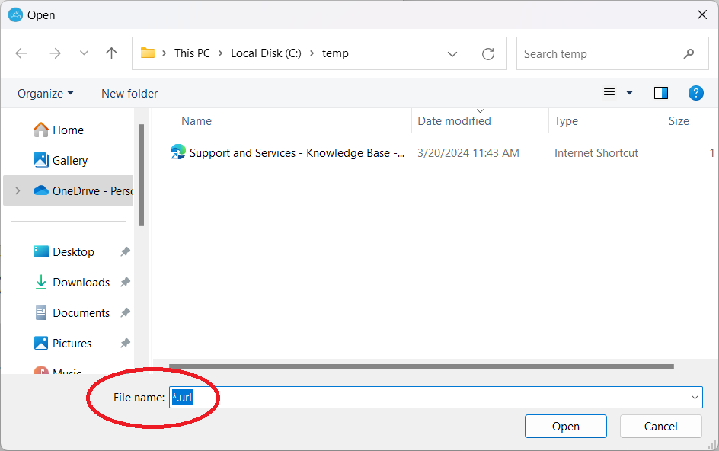
Task: Click the Open button
Action: pos(565,426)
